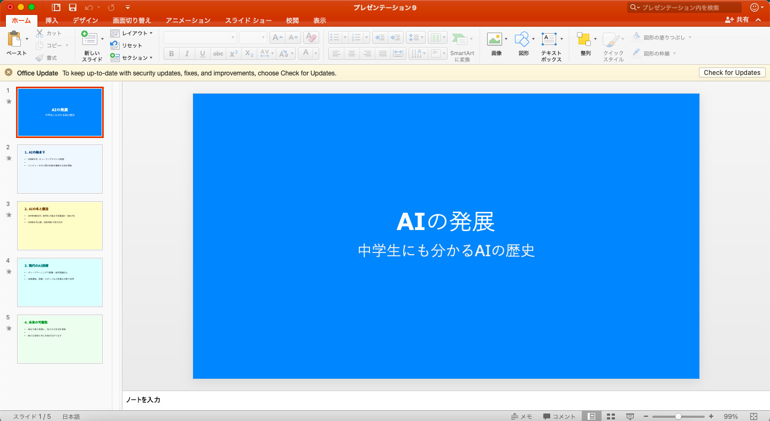Viewport: 770px width, 421px height.
Task: Click the Check for Updates button
Action: 732,73
